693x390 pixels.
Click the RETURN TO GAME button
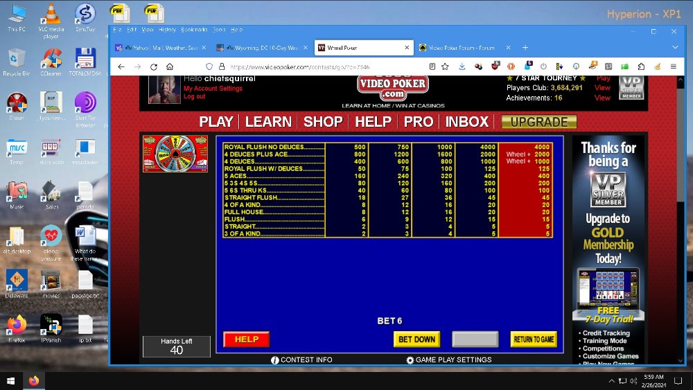click(x=534, y=339)
